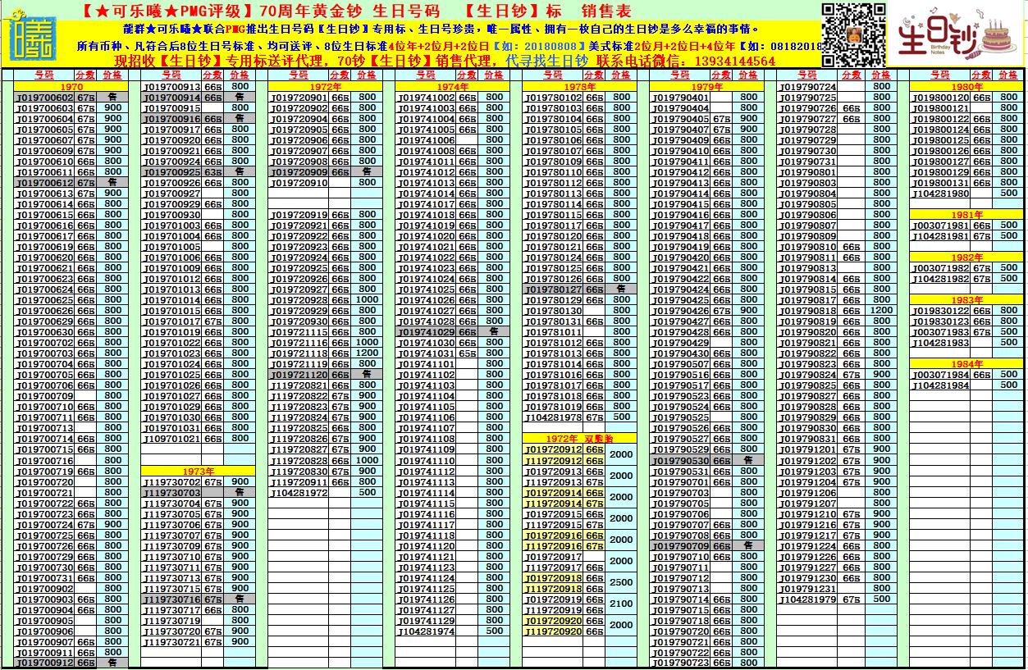Click the 1200 price beside J019790818
The width and height of the screenshot is (1028, 670).
click(882, 311)
